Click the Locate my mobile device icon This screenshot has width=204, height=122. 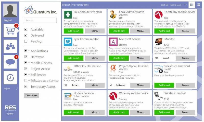[159, 15]
